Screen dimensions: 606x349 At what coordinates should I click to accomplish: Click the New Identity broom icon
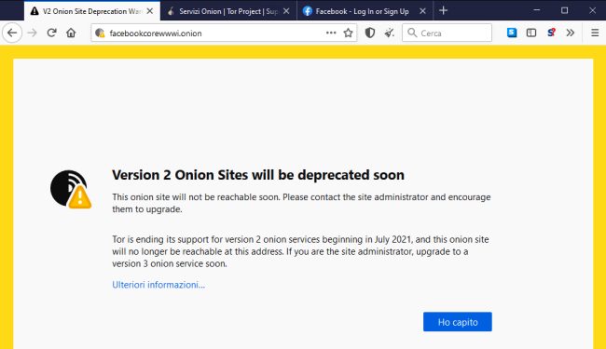click(x=389, y=33)
